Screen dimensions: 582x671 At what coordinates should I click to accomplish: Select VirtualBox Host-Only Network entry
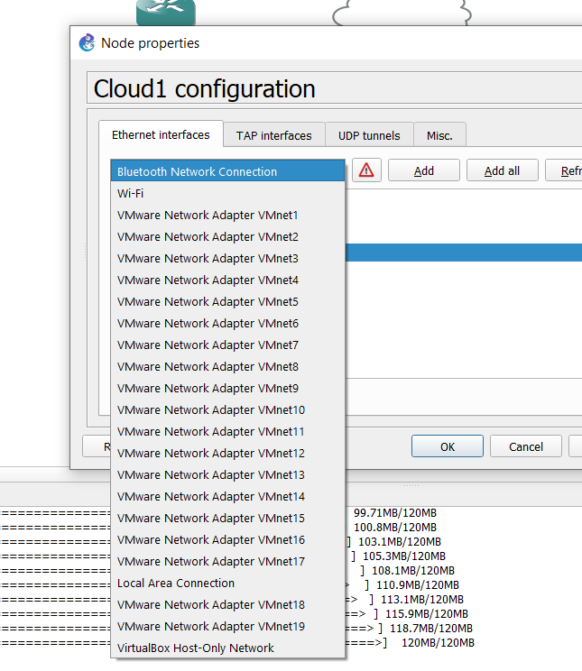227,648
